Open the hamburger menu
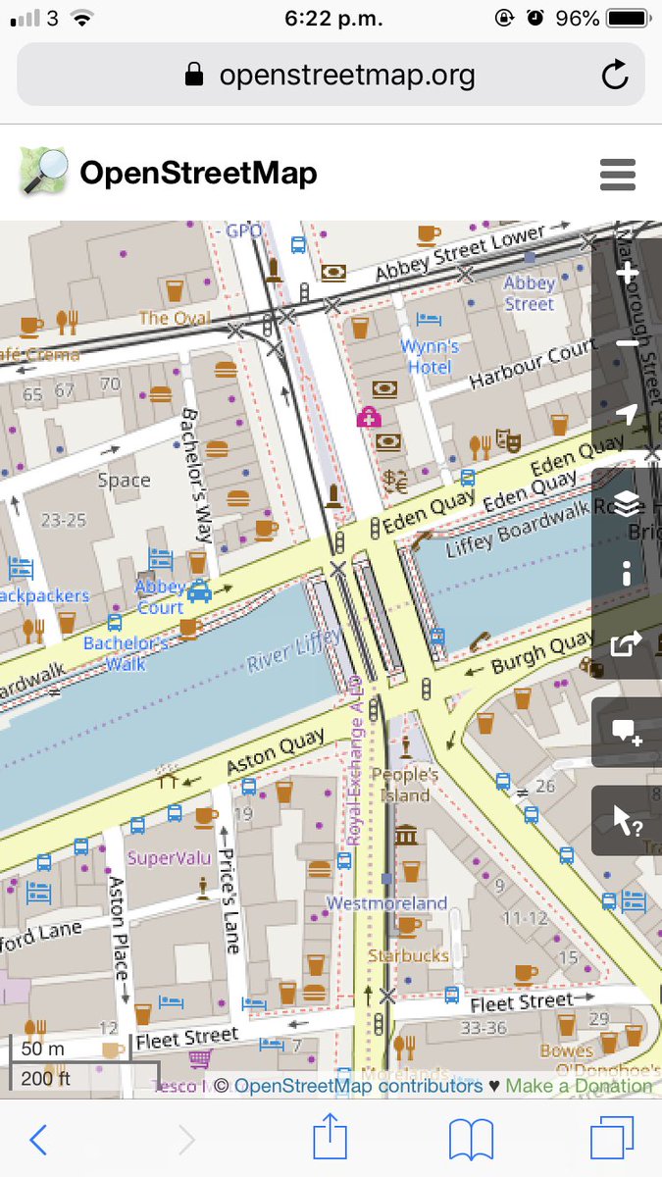Viewport: 662px width, 1177px height. coord(618,175)
